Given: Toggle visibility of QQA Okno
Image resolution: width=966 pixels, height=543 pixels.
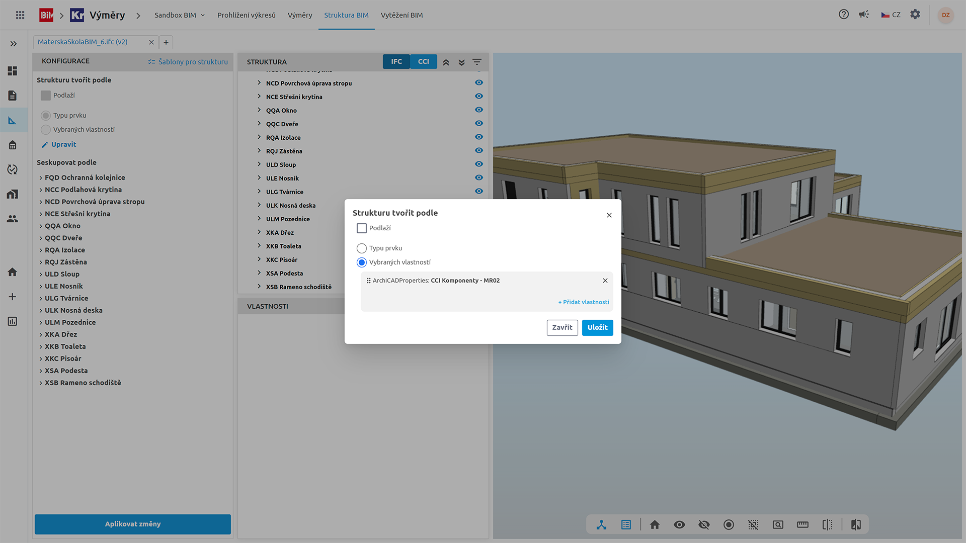Looking at the screenshot, I should [x=479, y=110].
